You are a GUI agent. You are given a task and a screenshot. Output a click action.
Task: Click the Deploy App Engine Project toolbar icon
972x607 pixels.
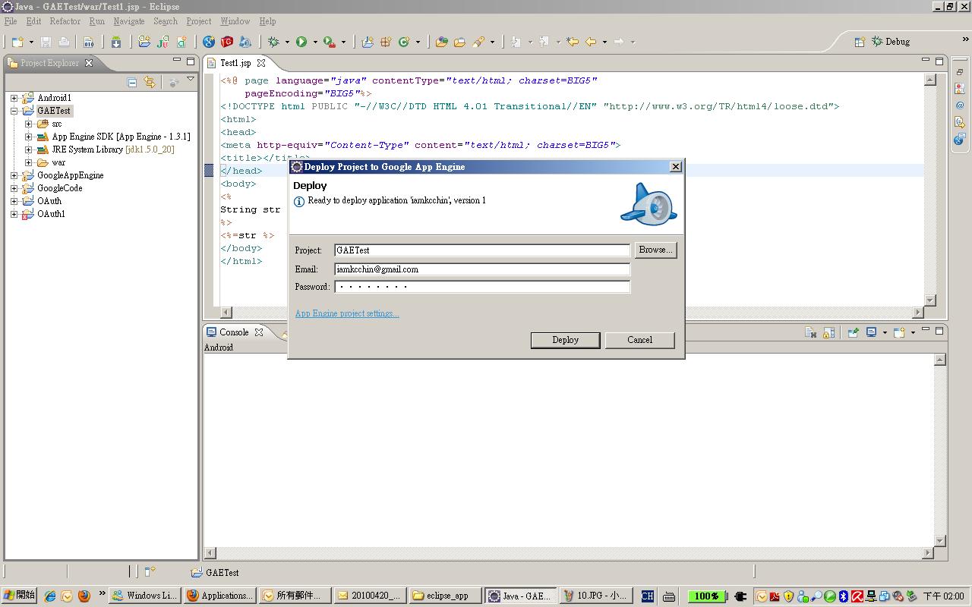(x=245, y=42)
